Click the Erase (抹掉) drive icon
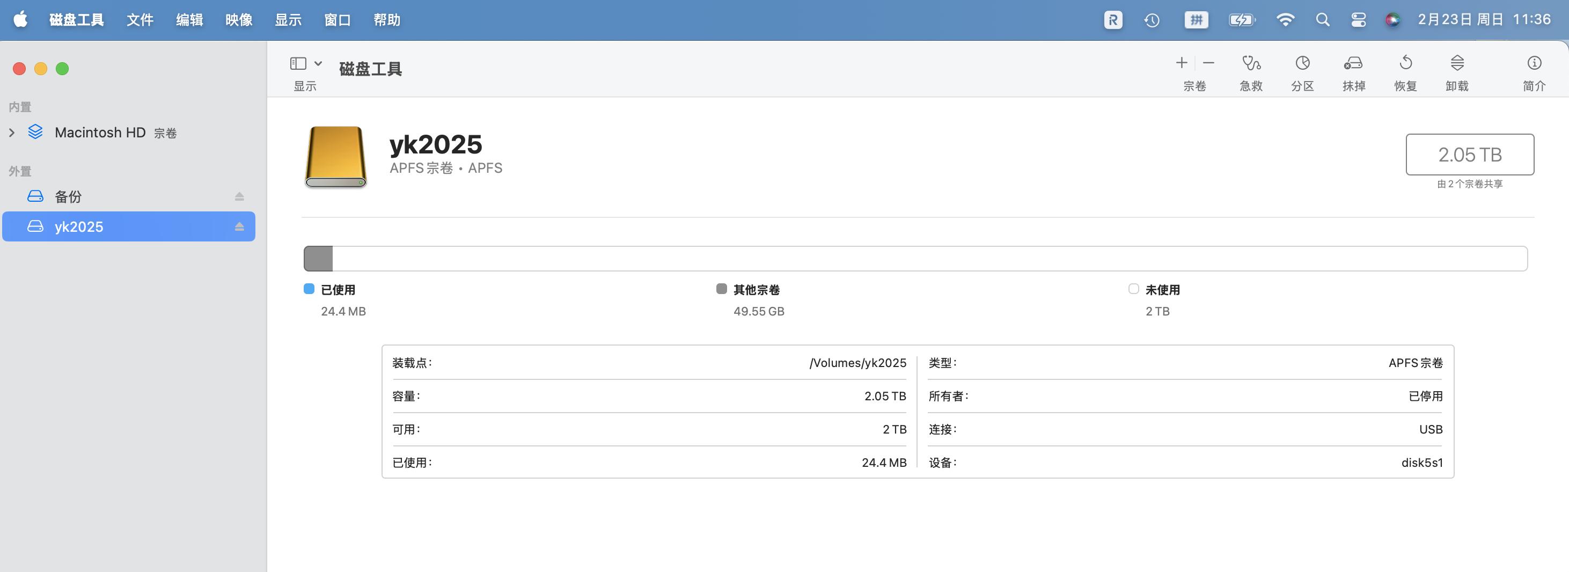 1353,63
